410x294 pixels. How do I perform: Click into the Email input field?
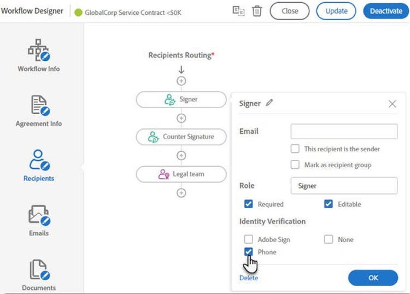[x=344, y=132]
